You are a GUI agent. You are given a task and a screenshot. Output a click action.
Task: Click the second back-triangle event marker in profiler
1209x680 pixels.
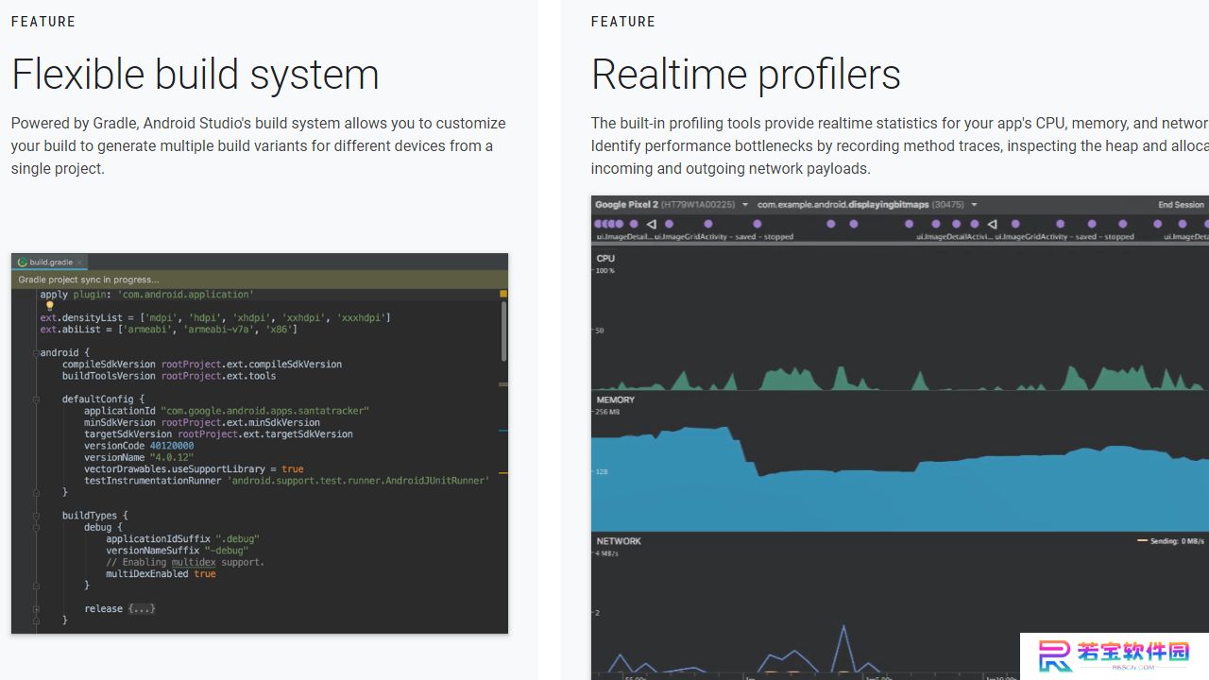point(992,224)
